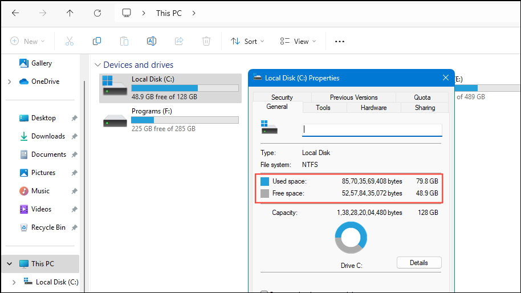Click the pin icon beside Pictures
Viewport: 521px width, 293px height.
pyautogui.click(x=75, y=173)
